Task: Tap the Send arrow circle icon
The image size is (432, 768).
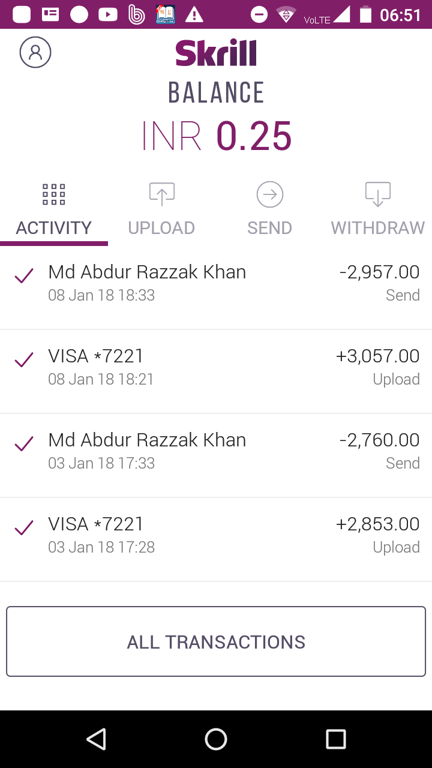Action: tap(270, 194)
